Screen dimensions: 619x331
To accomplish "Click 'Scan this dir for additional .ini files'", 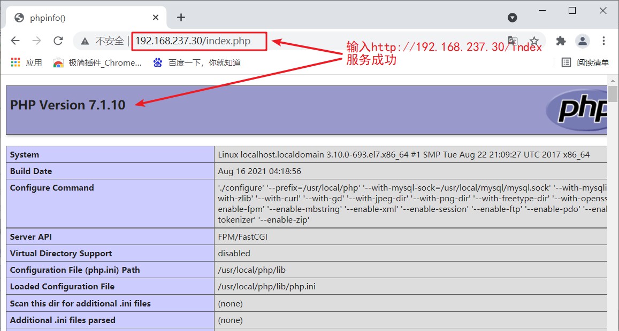I will point(80,303).
